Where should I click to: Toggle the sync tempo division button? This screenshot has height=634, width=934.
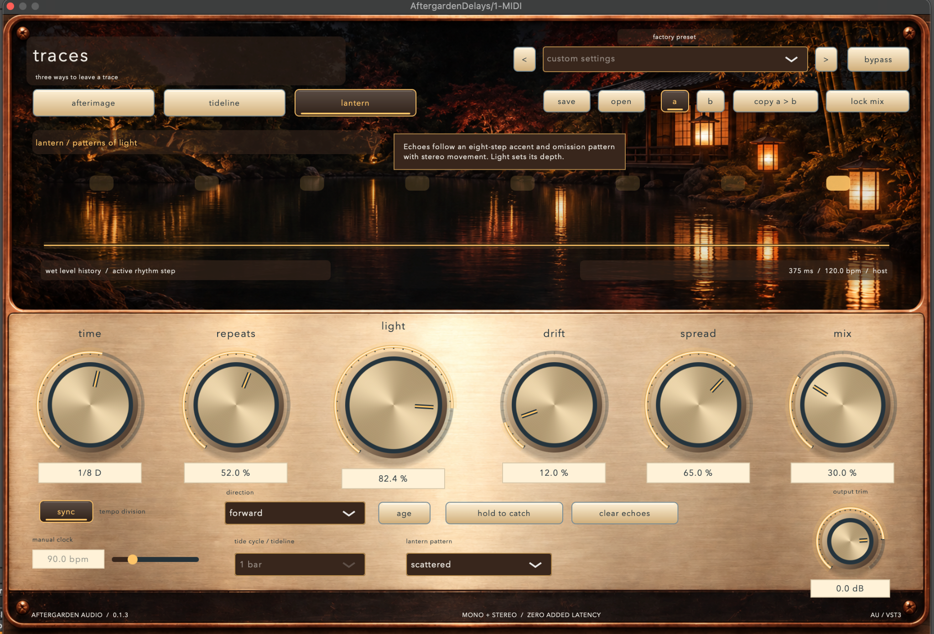click(x=66, y=512)
